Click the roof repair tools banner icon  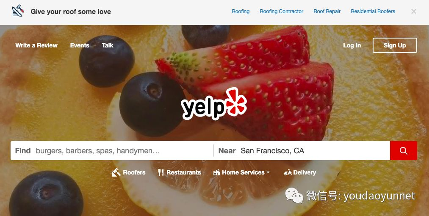click(x=18, y=11)
